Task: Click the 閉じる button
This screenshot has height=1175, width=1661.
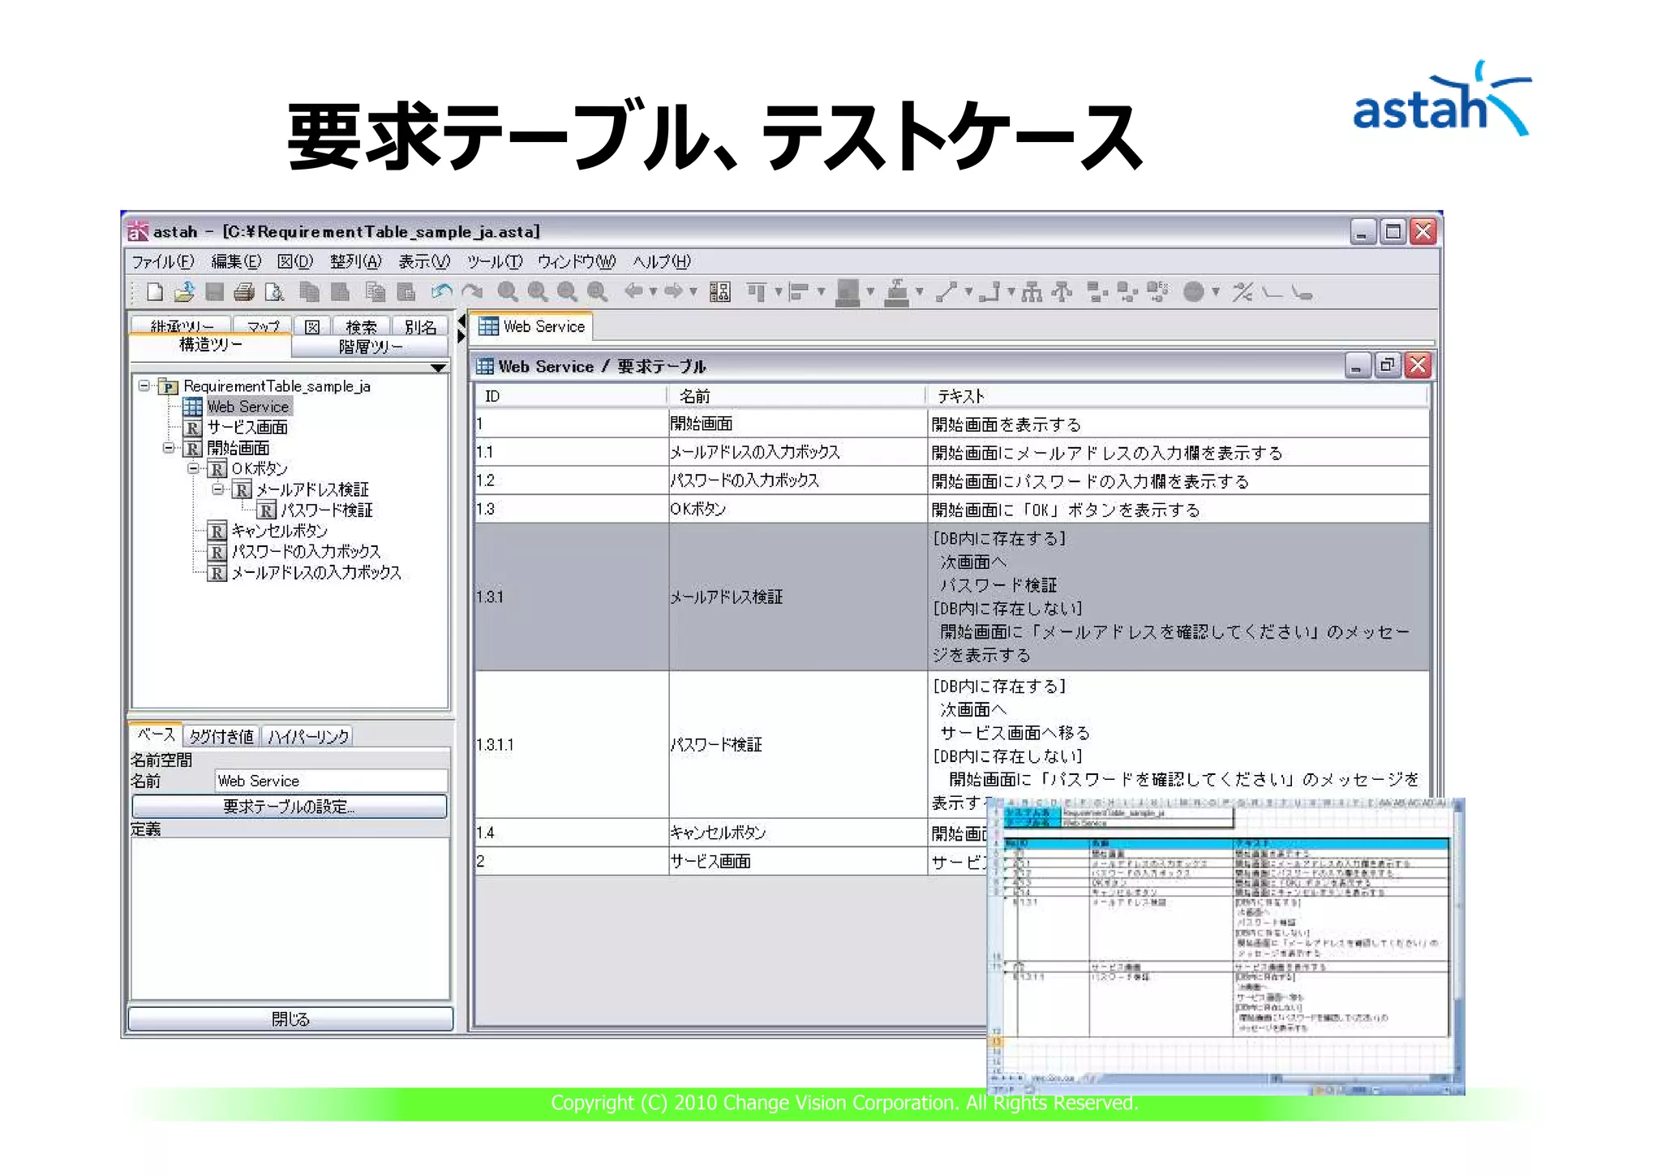Action: 290,1018
